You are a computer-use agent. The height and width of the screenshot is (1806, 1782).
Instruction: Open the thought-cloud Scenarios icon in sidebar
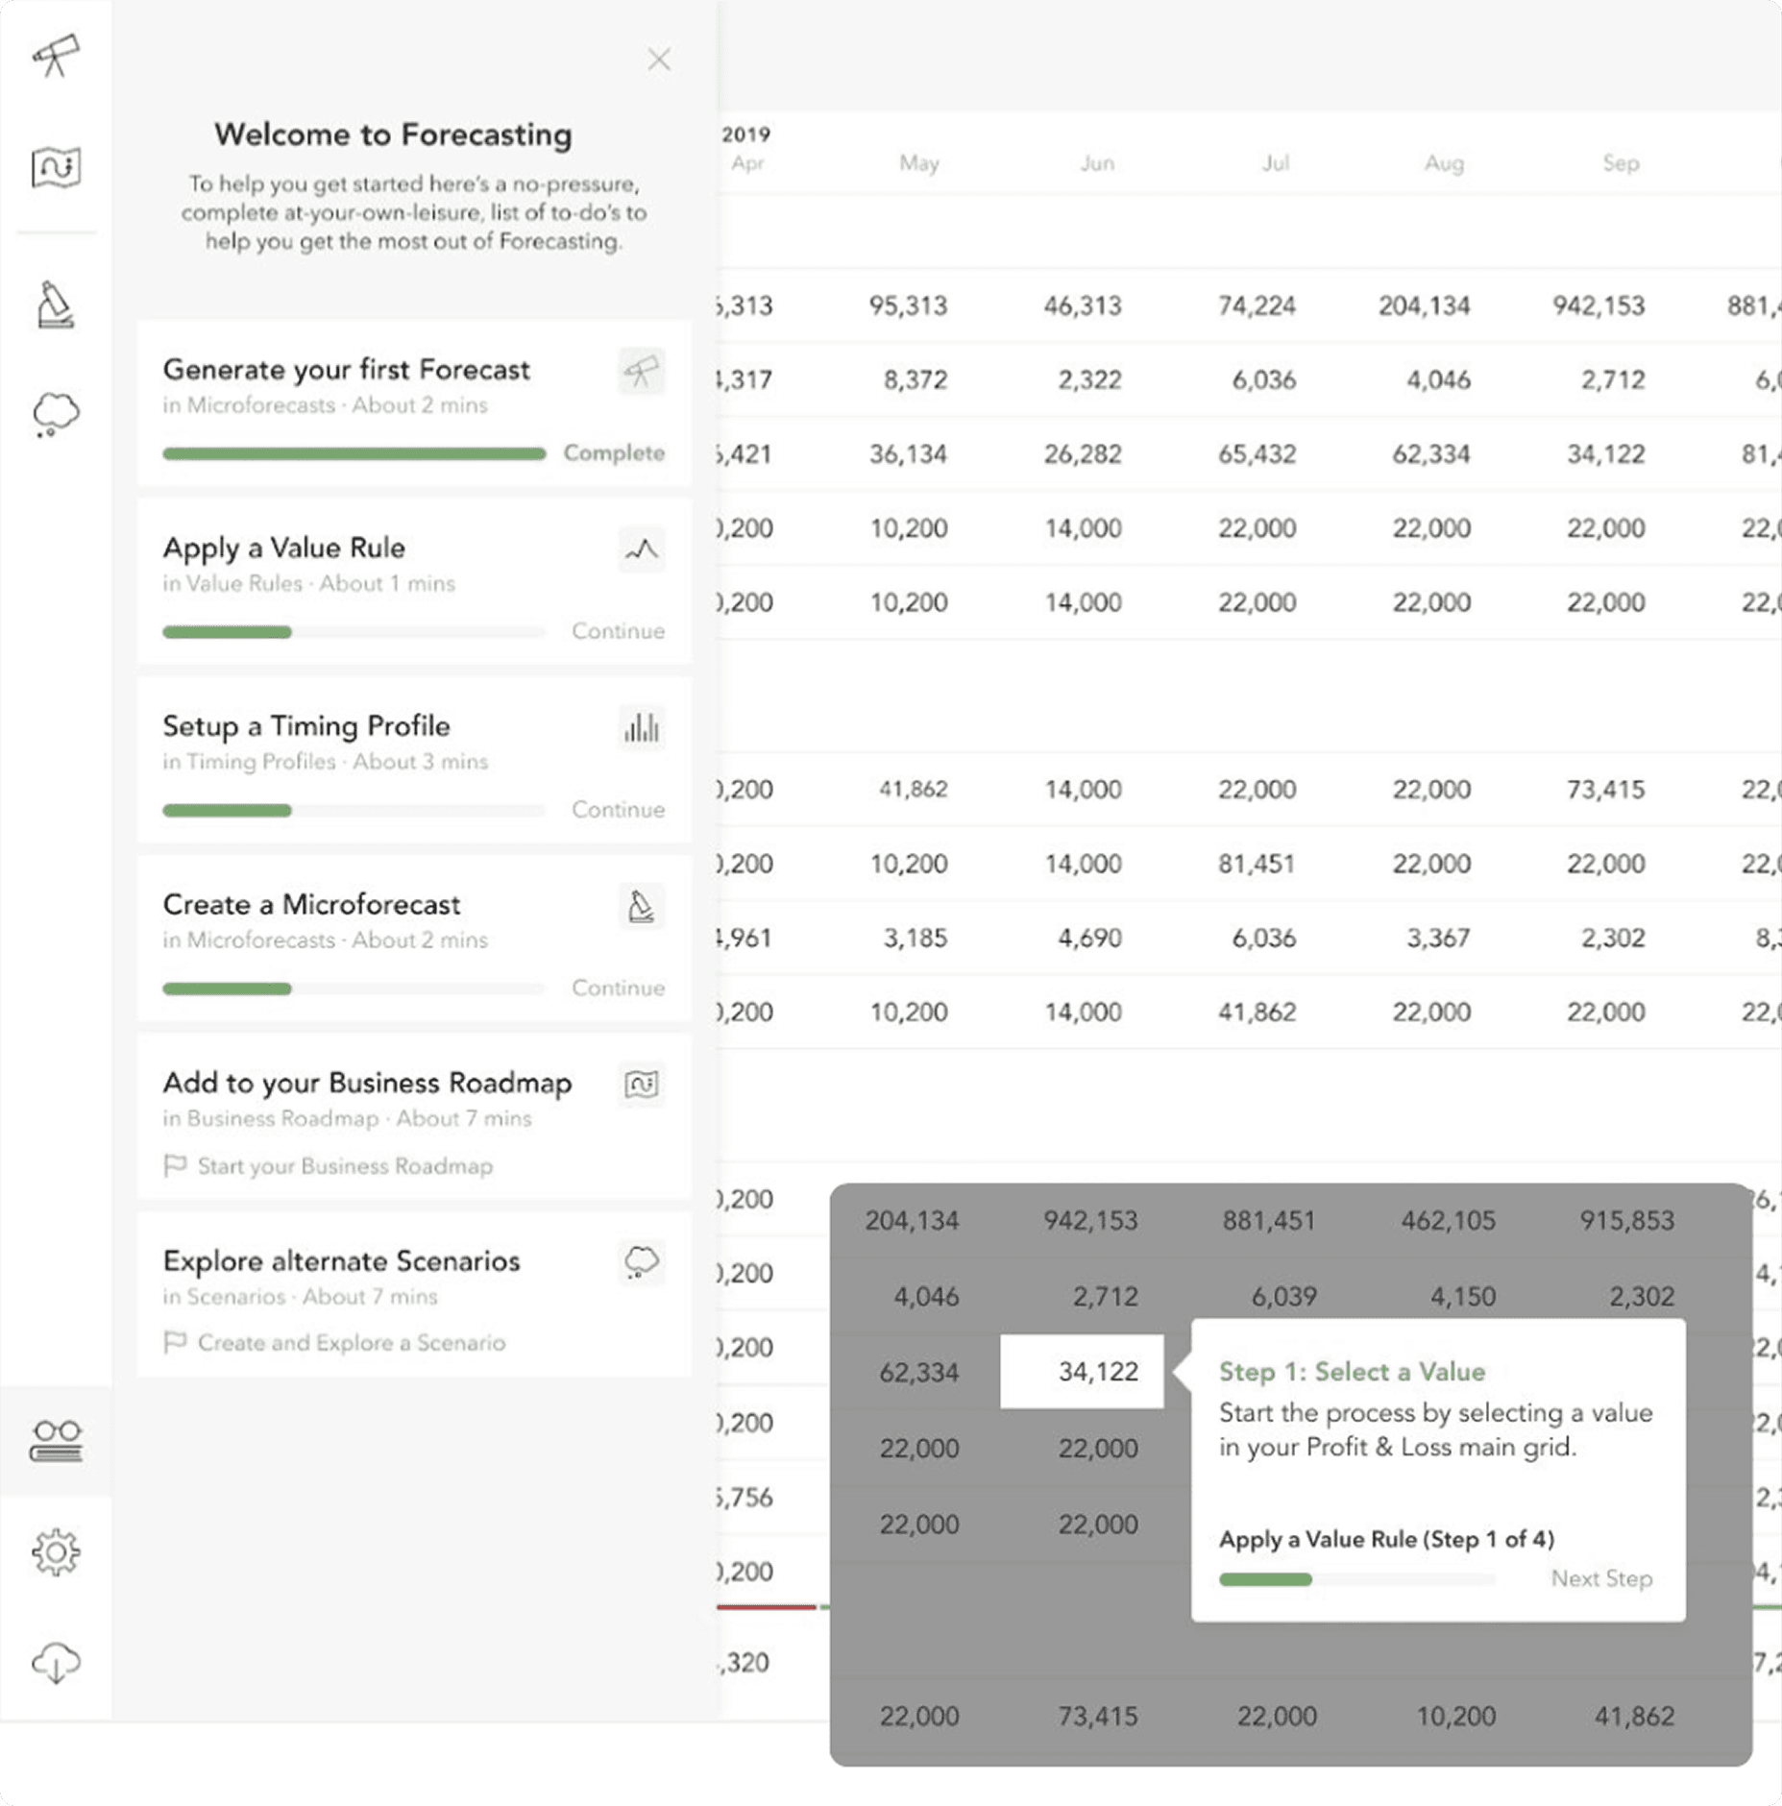pos(56,414)
